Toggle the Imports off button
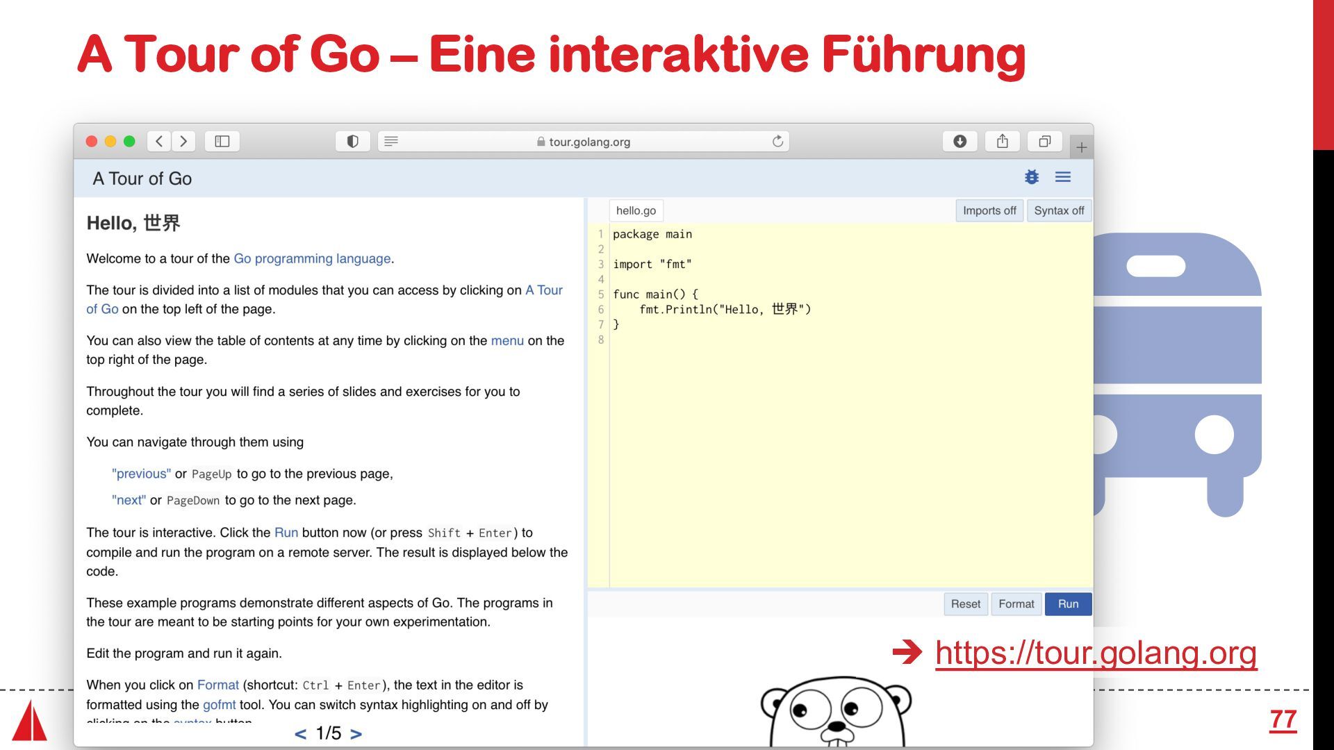The height and width of the screenshot is (750, 1334). pyautogui.click(x=989, y=210)
